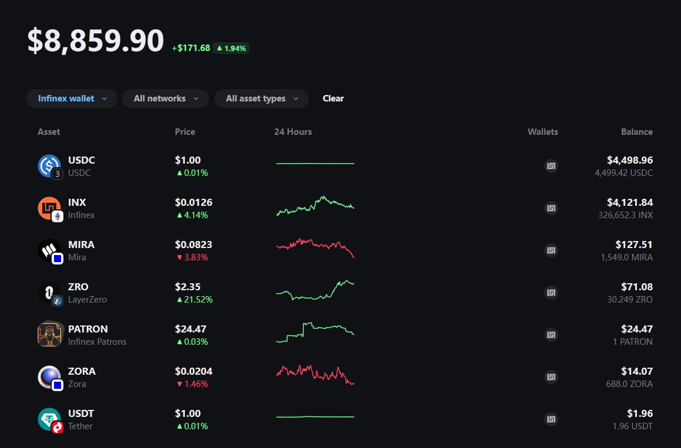Click the 326,652.3 INX quantity

click(625, 215)
